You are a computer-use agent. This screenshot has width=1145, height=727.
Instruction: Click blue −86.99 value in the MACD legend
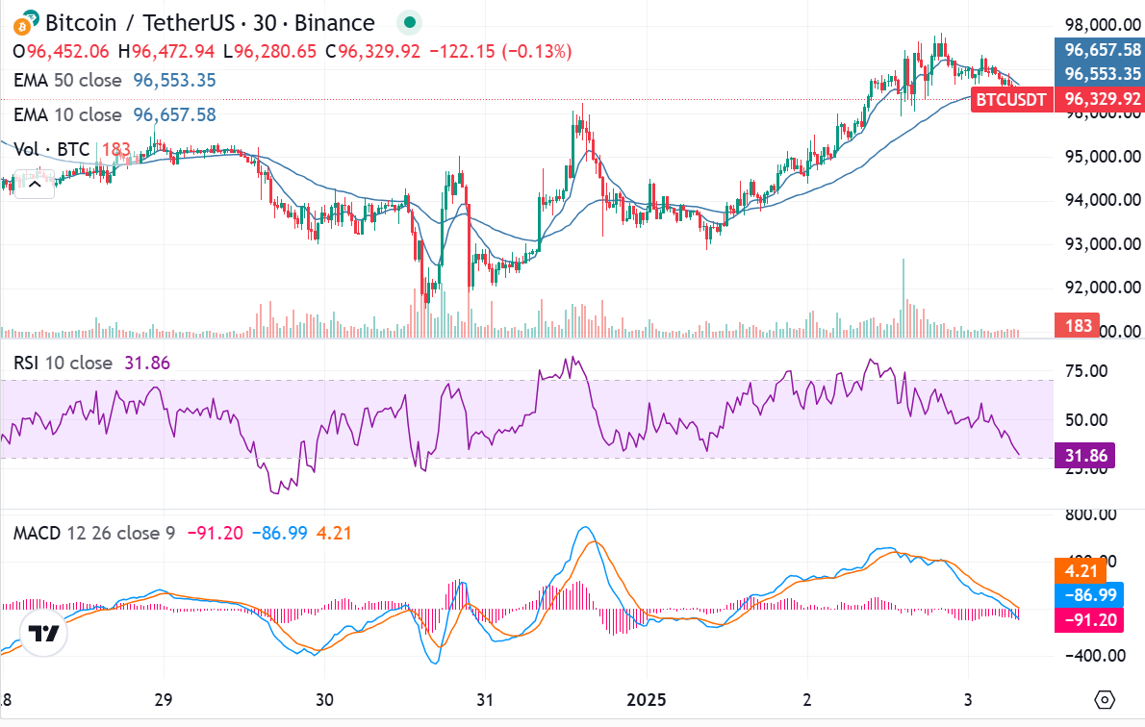(280, 533)
